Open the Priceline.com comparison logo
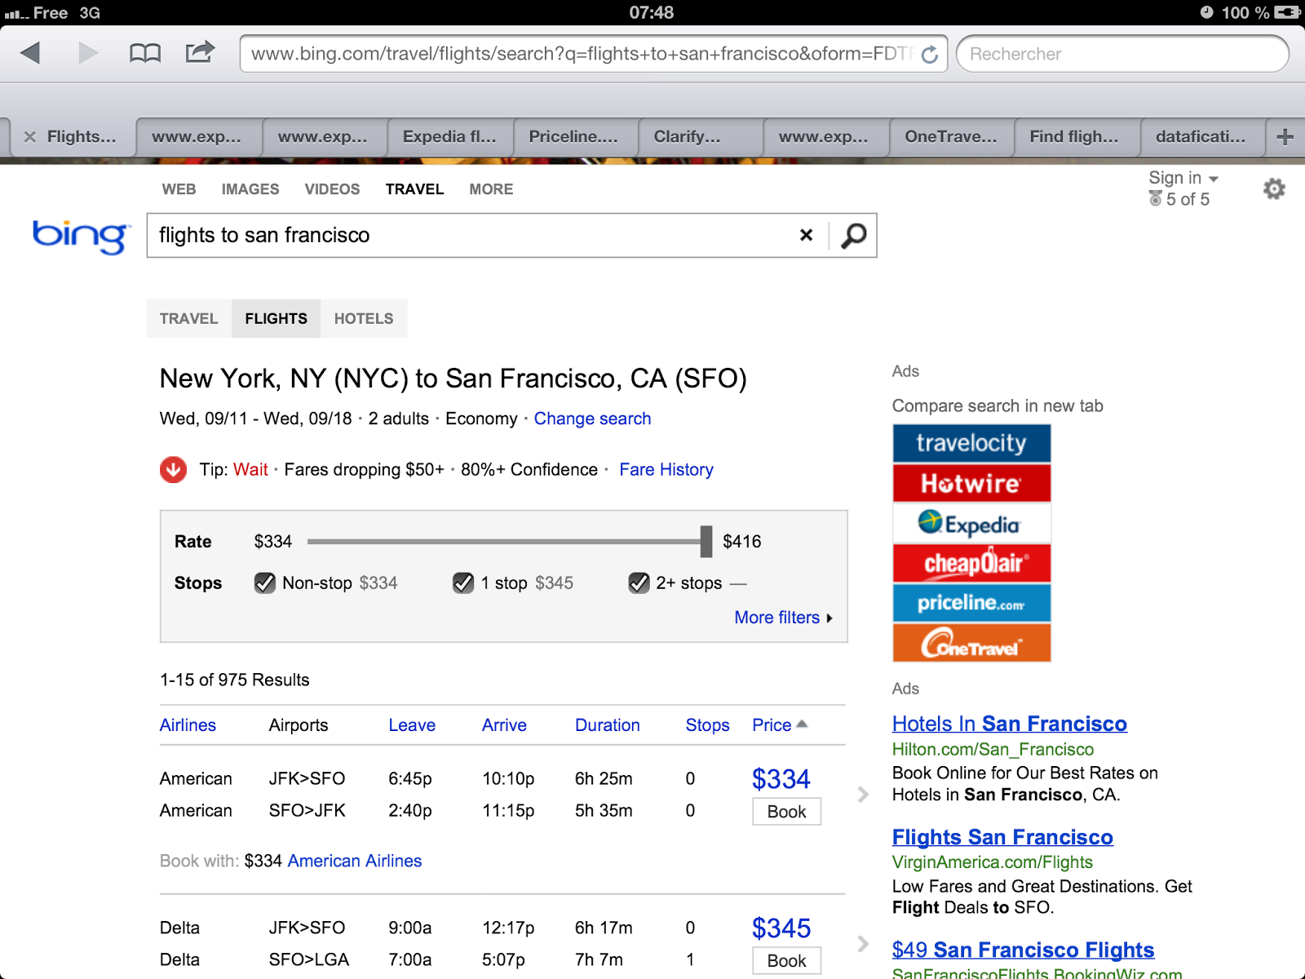Viewport: 1305px width, 979px height. 971,603
